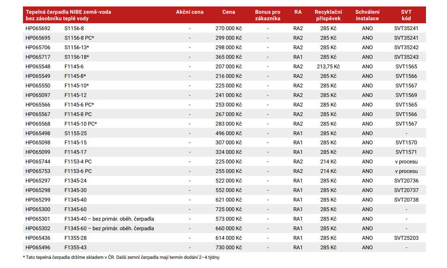This screenshot has height=268, width=447.
Task: Click price 730 000 Kč
Action: 229,247
